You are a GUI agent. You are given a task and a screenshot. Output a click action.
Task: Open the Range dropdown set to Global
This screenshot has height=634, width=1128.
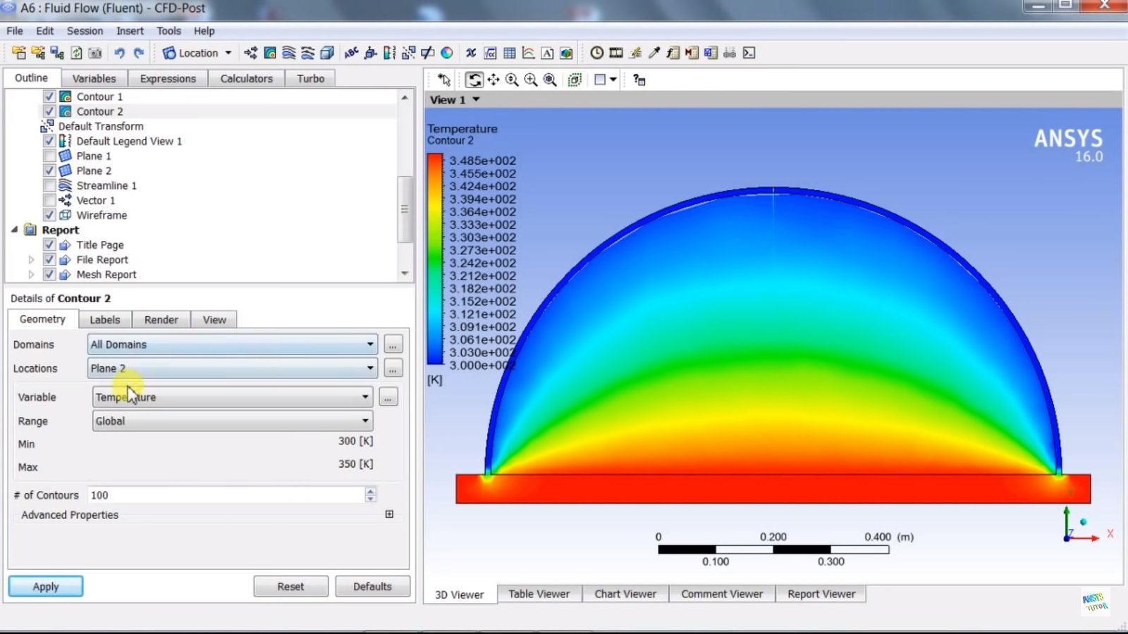(233, 421)
